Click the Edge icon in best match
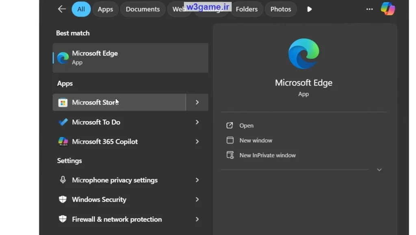The height and width of the screenshot is (235, 416). click(x=63, y=58)
